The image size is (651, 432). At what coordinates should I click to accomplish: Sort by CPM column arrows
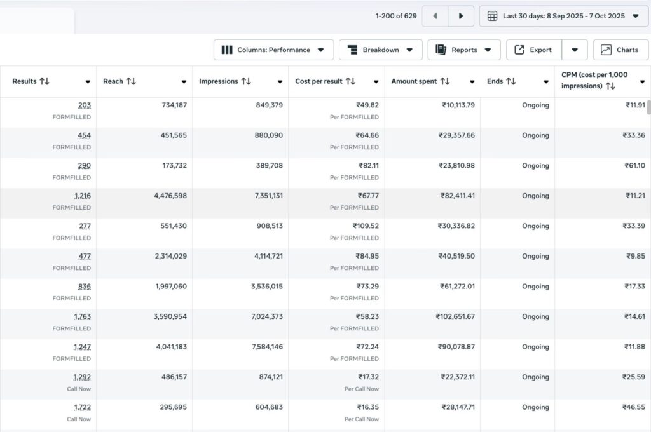(610, 86)
